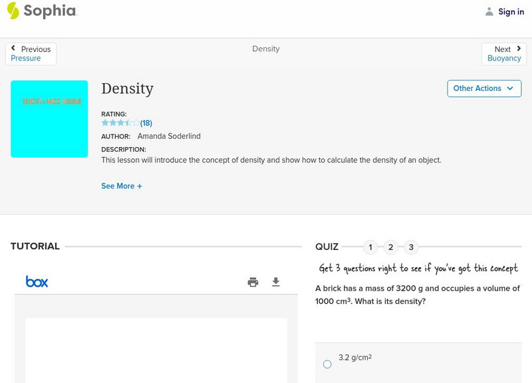Expand description with See More +
The width and height of the screenshot is (532, 383).
(122, 186)
